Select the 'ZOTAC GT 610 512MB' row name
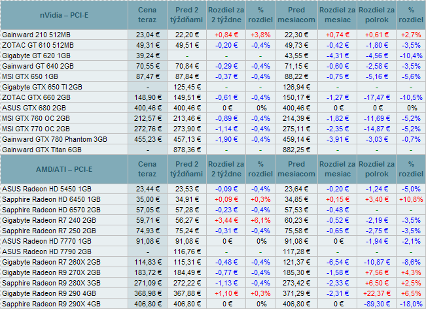Viewport: 426px width, 309px height. point(38,45)
